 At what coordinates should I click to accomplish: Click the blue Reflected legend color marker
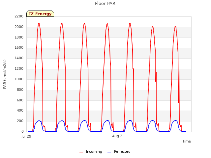[x=109, y=152]
